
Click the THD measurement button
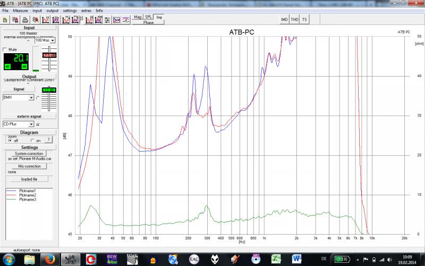pos(295,20)
